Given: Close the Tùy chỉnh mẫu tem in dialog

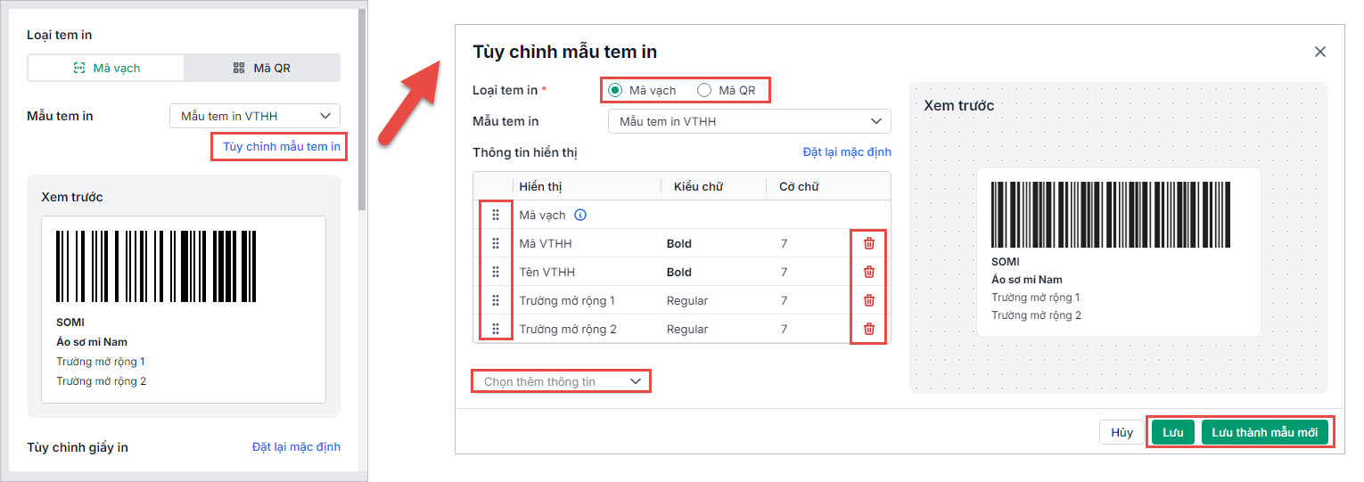Looking at the screenshot, I should 1320,52.
